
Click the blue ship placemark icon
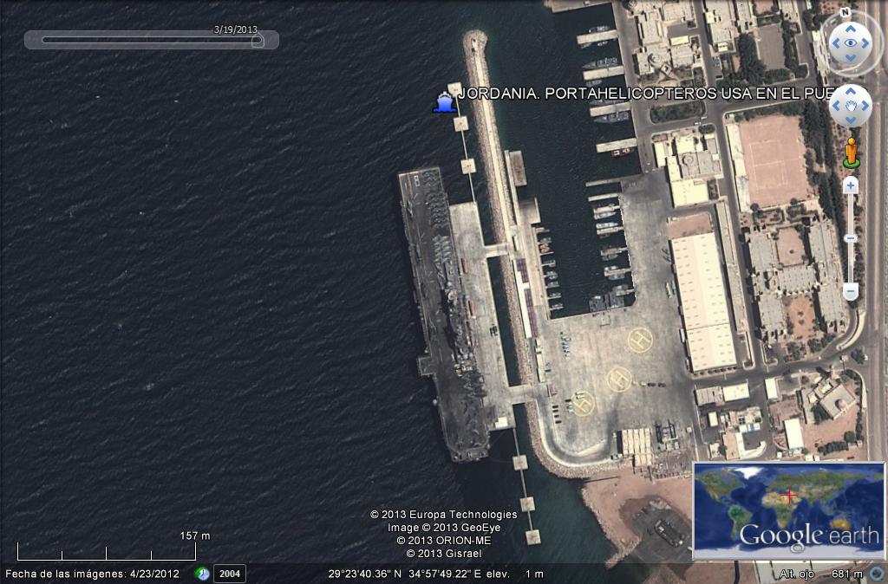pos(445,103)
